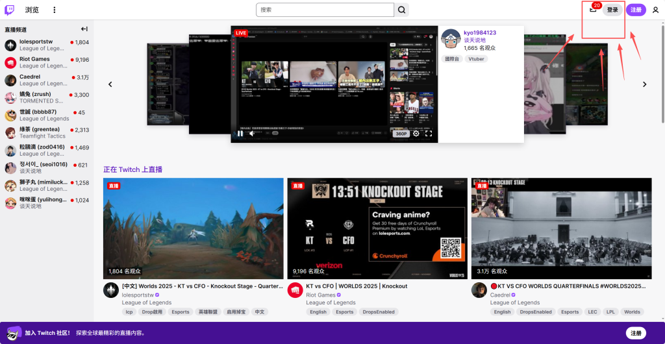Click the user account profile icon
Viewport: 665px width, 344px height.
tap(655, 10)
